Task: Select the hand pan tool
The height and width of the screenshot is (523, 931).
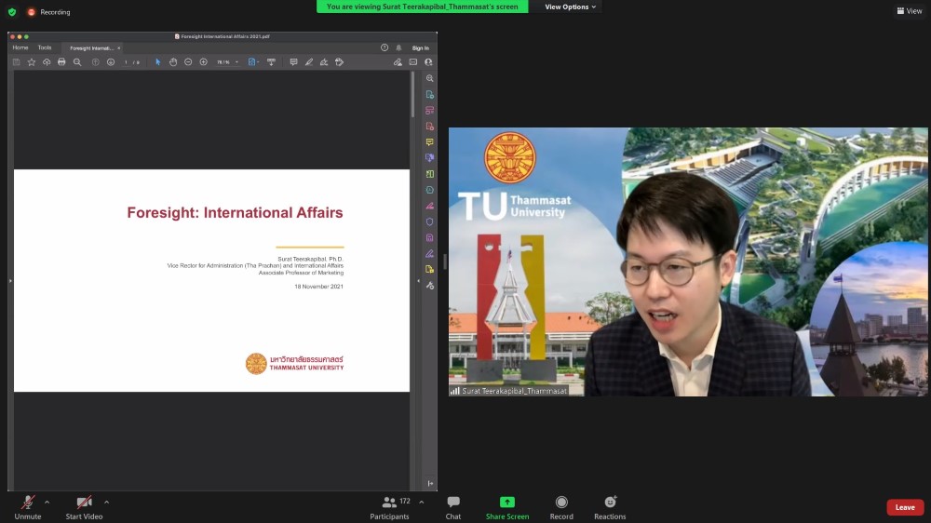Action: (x=172, y=62)
